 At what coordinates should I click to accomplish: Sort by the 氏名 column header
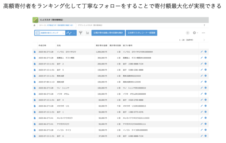coord(59,46)
